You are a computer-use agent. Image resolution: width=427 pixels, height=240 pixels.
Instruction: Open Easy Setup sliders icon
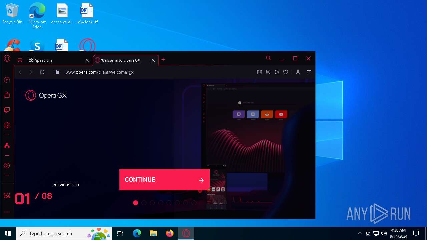tap(309, 72)
